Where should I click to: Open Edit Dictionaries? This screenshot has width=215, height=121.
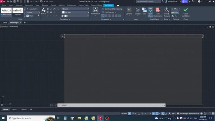158,12
